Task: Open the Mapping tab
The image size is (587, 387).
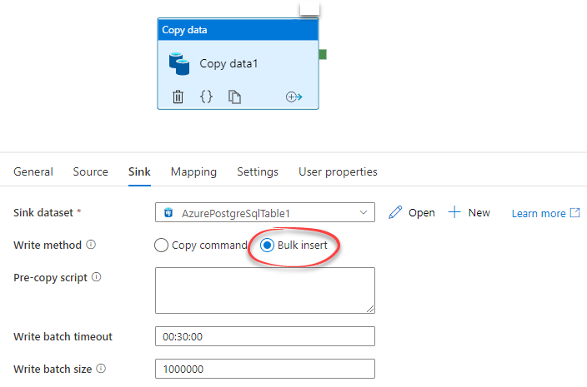Action: pyautogui.click(x=193, y=171)
